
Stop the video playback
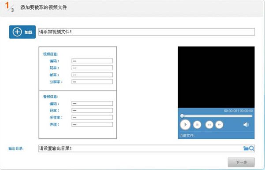coord(197,125)
